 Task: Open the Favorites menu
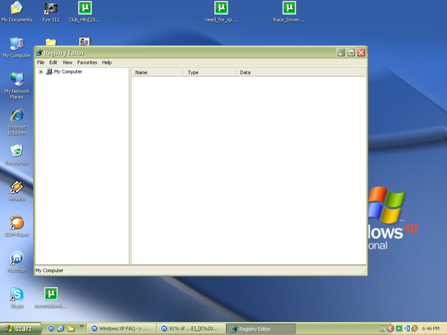point(87,62)
